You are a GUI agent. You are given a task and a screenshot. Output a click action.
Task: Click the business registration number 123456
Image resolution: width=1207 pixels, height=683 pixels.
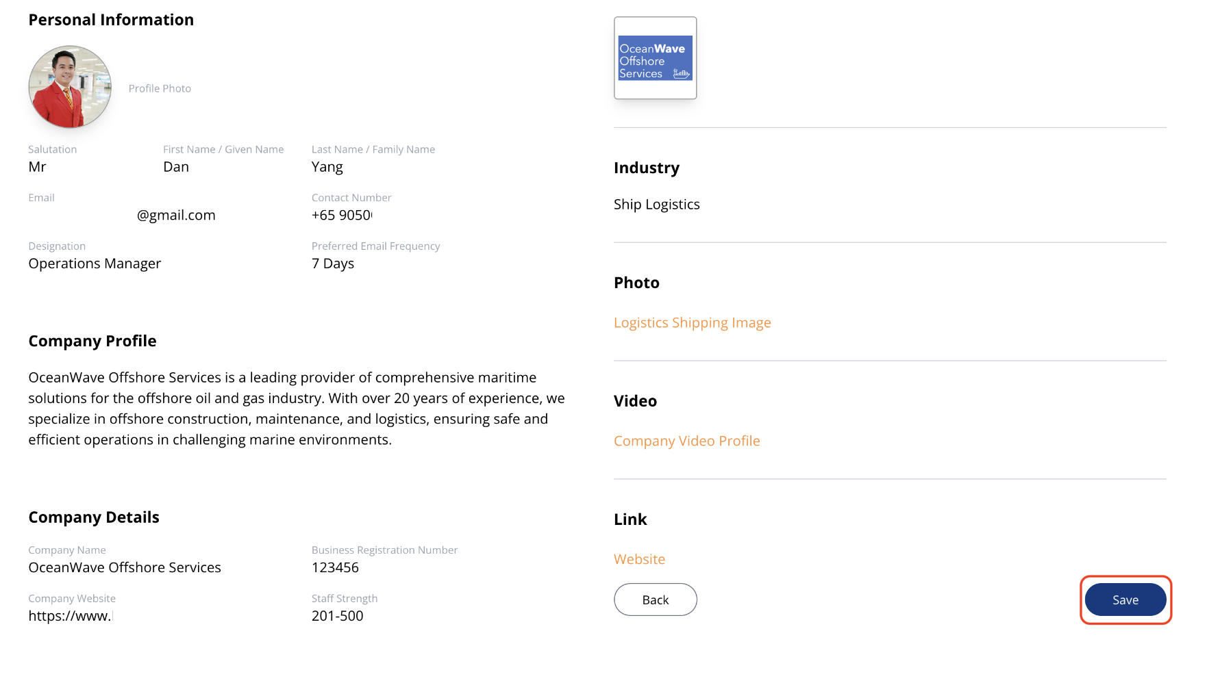(336, 567)
